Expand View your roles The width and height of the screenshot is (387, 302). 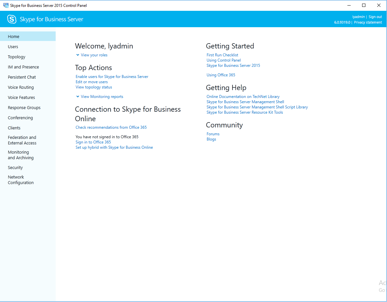click(x=92, y=55)
